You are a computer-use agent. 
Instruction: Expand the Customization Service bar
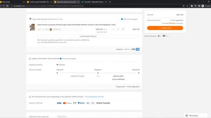pyautogui.click(x=88, y=36)
